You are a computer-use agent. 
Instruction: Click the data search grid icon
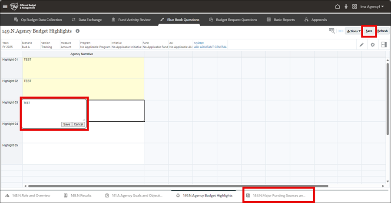pos(332,31)
